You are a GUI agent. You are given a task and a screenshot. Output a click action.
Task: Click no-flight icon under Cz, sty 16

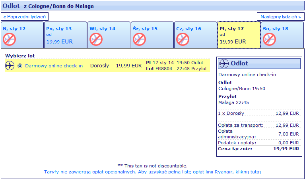click(183, 39)
